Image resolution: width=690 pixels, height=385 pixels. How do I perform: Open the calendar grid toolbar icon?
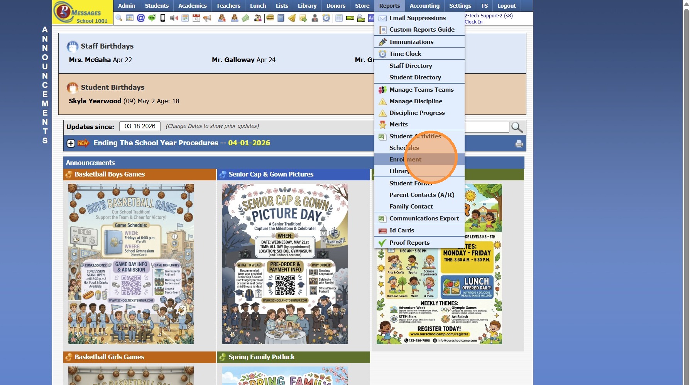click(x=130, y=18)
